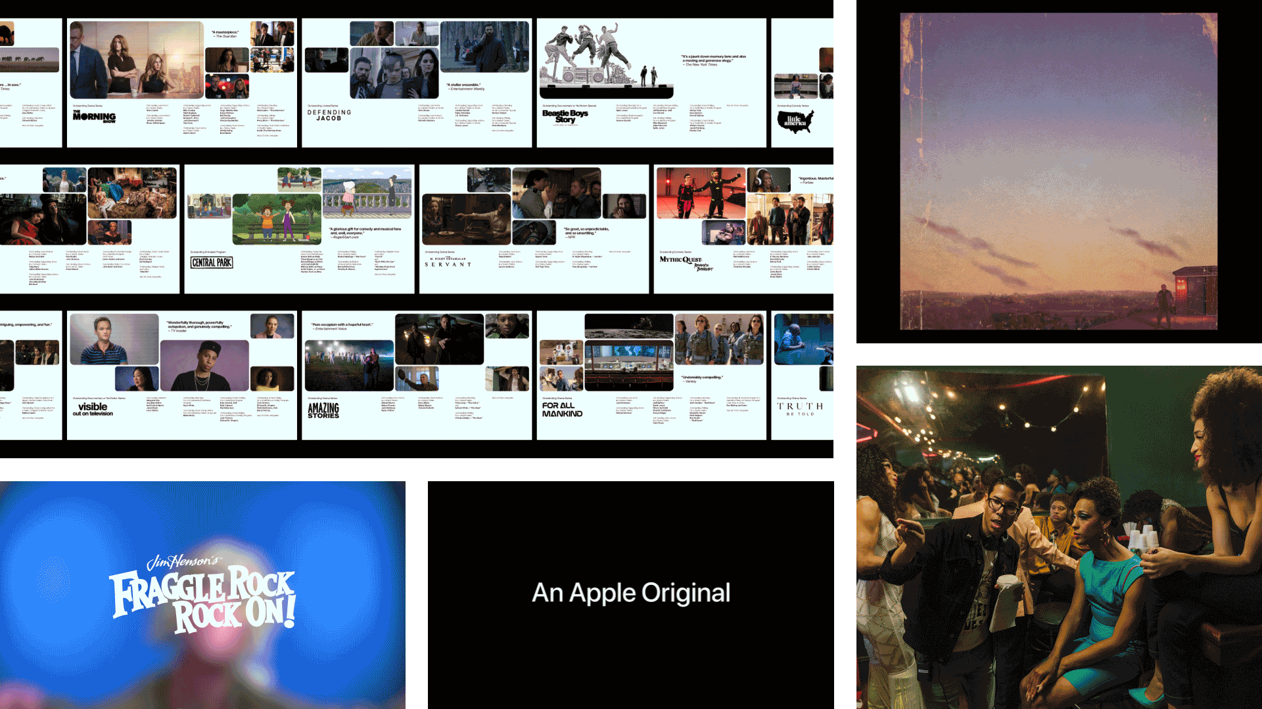The width and height of the screenshot is (1262, 709).
Task: Open the Visible photo of man in striped polo
Action: point(114,339)
